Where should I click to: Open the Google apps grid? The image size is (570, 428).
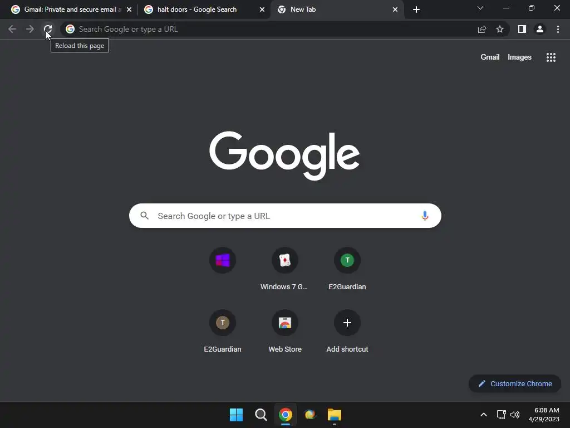click(551, 57)
